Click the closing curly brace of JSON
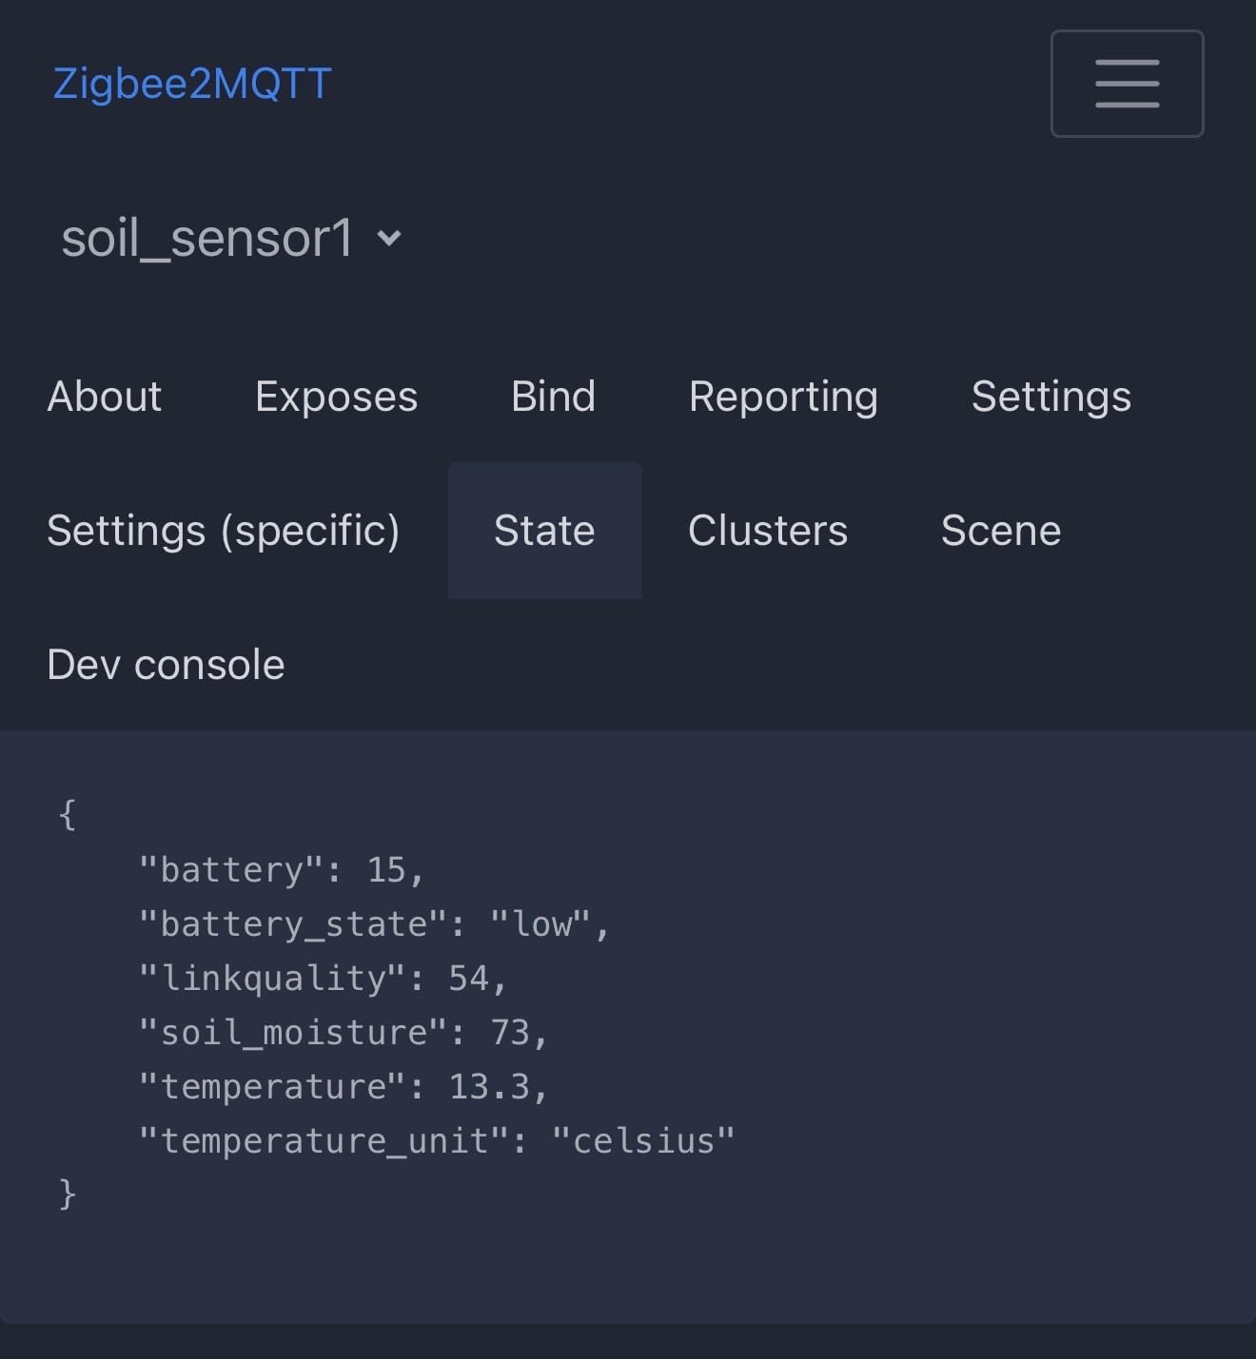Viewport: 1256px width, 1359px height. (x=67, y=1194)
